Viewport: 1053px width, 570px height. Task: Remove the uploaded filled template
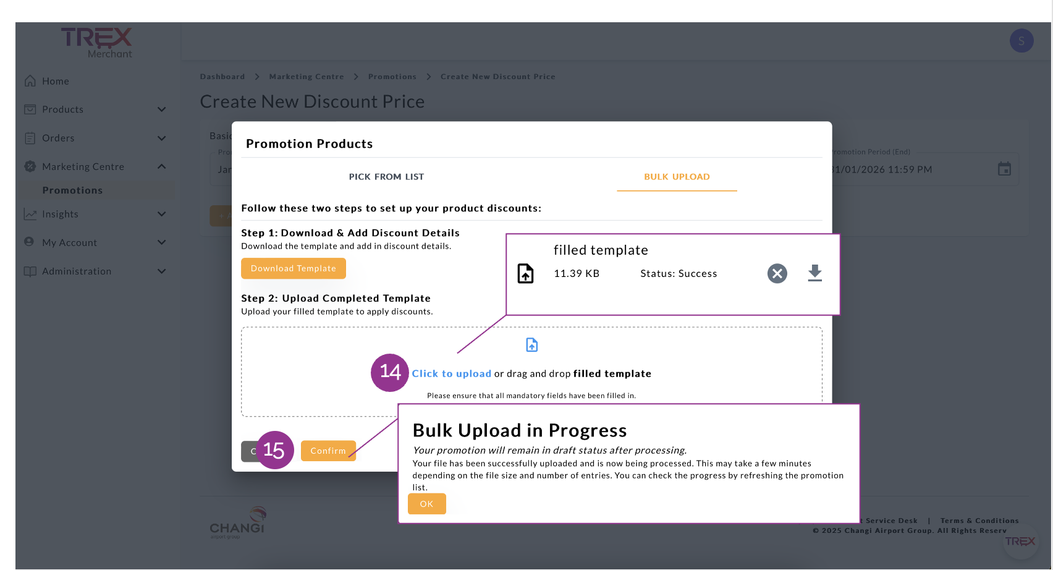tap(777, 273)
